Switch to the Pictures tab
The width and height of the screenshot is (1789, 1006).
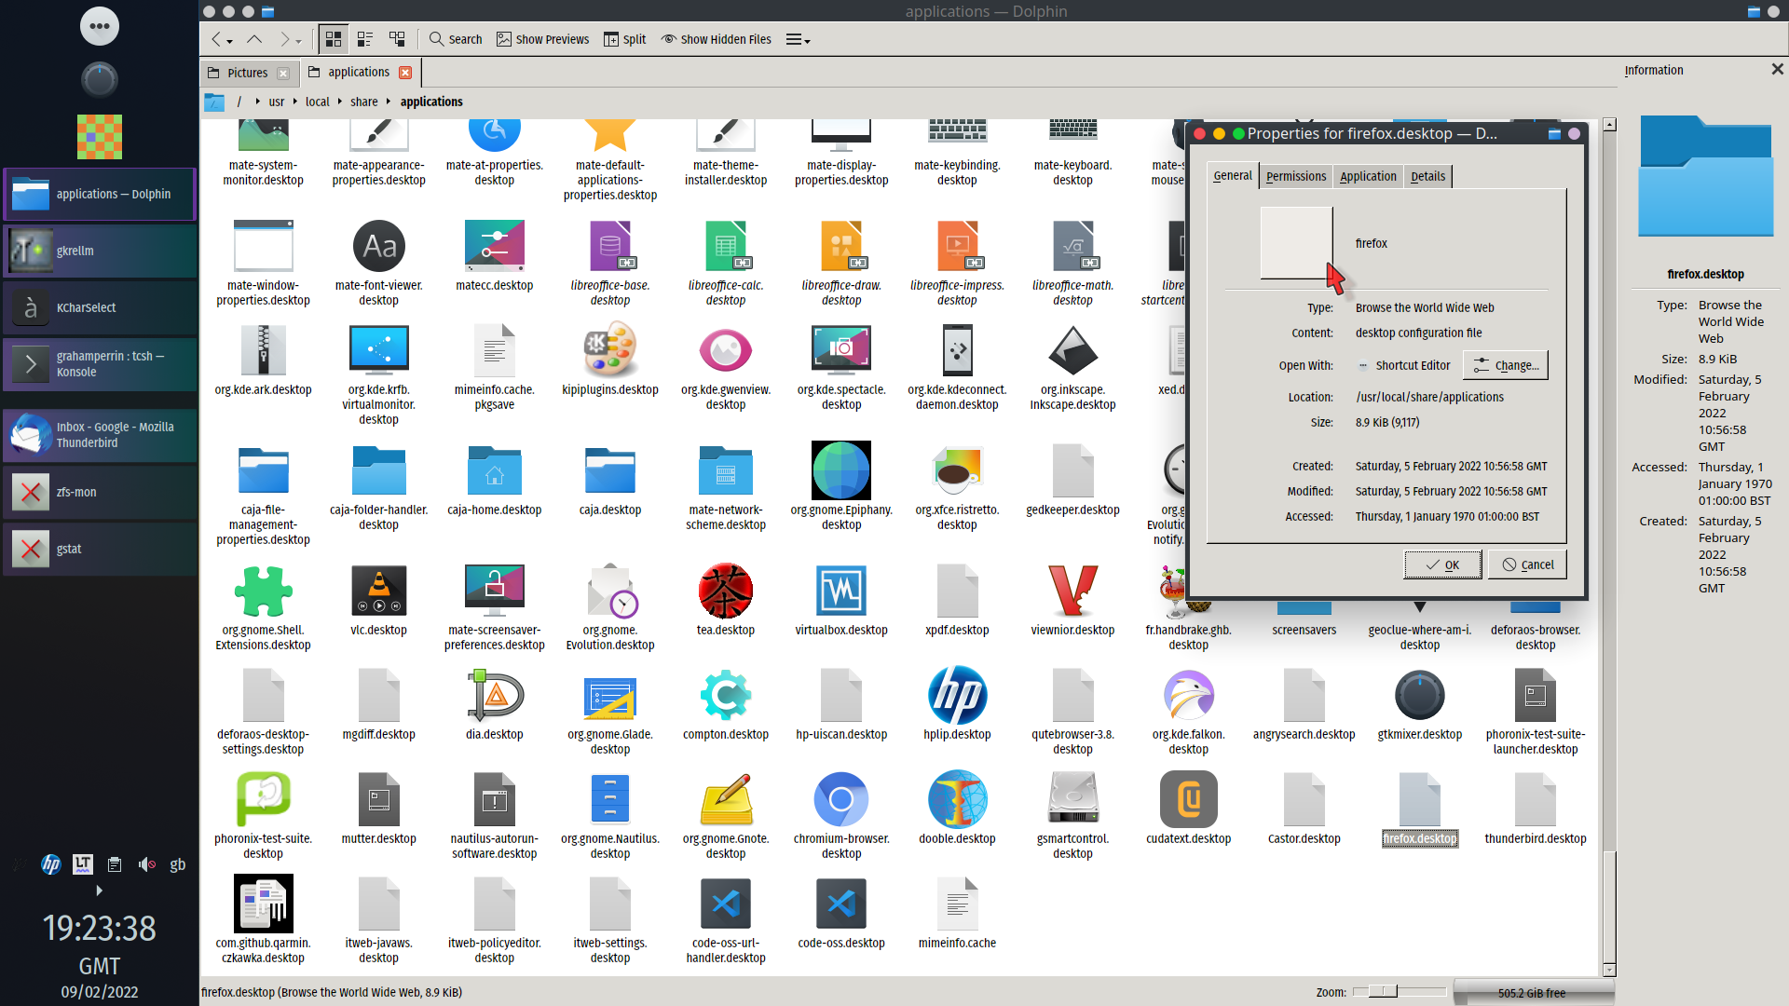(247, 73)
